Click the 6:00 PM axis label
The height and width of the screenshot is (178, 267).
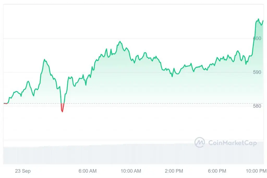tap(217, 171)
